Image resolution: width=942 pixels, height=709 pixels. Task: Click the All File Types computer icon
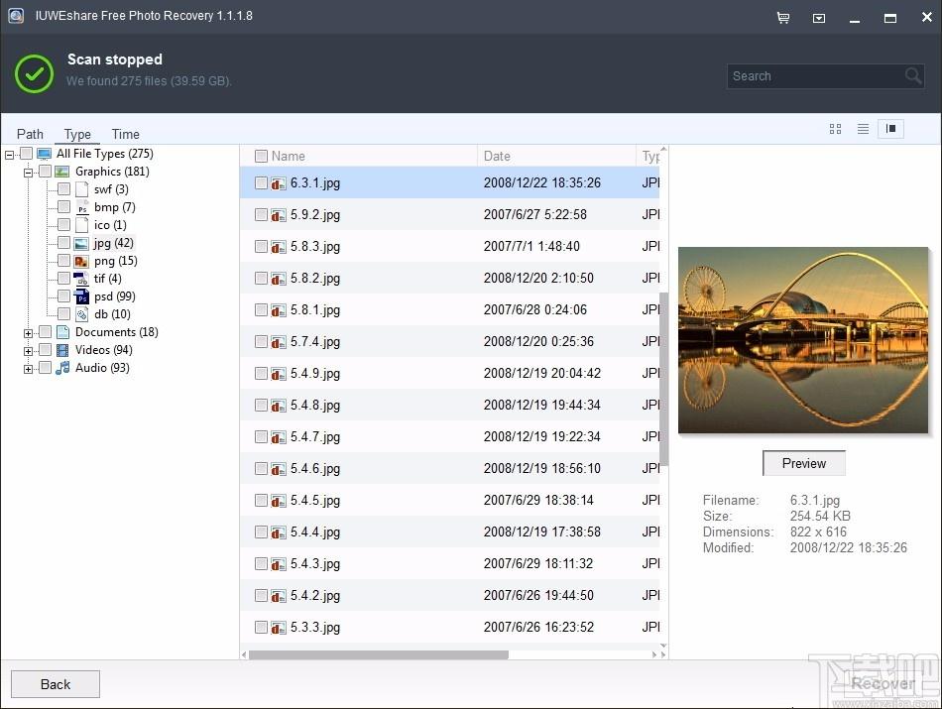click(44, 154)
